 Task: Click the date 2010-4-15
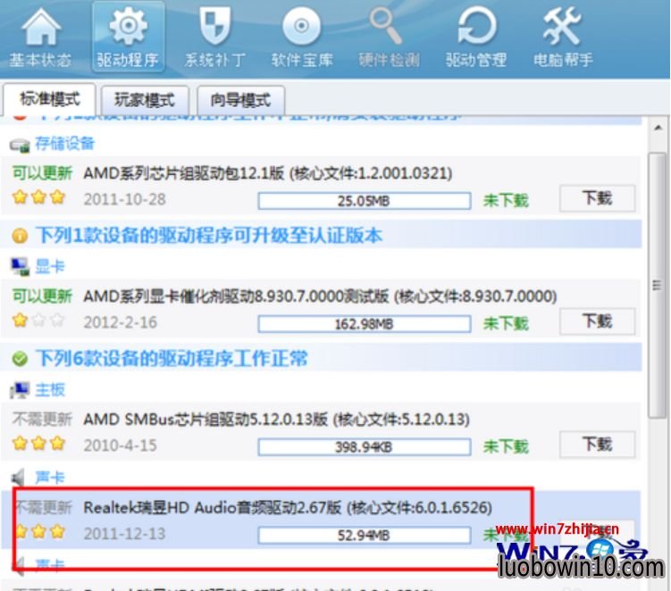(121, 445)
